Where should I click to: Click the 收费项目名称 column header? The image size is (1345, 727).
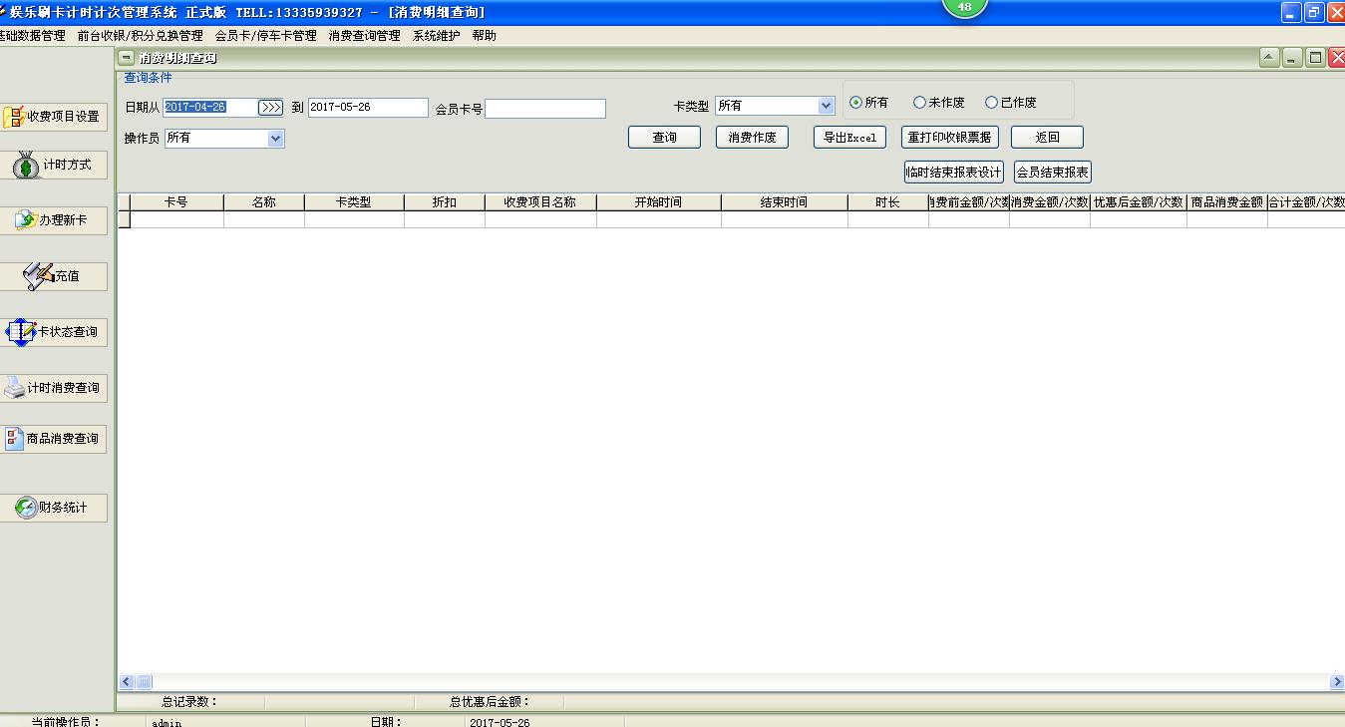[x=540, y=202]
